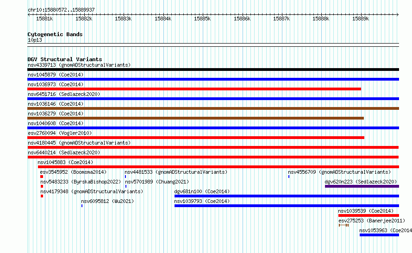Viewport: 412px width, 253px height.
Task: Open nsv1039539 (Coe2014) label
Action: (366, 211)
